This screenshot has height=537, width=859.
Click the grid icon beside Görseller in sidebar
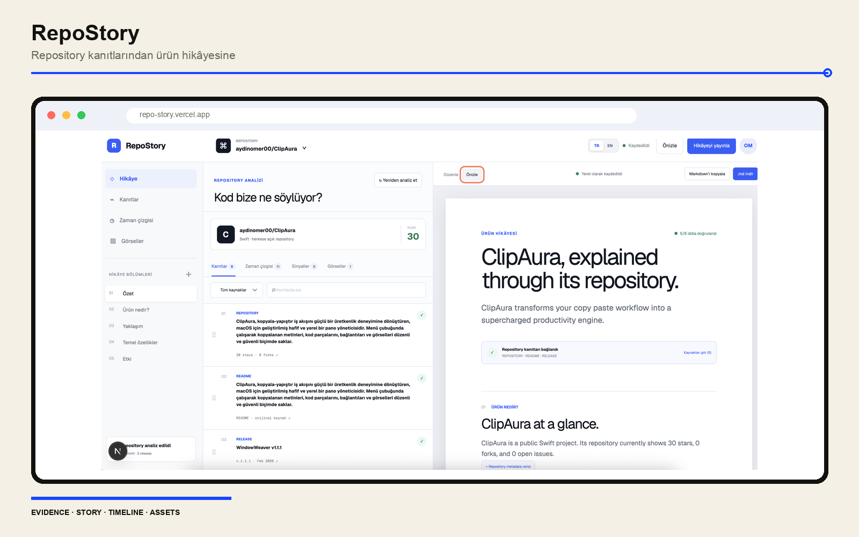(x=113, y=241)
